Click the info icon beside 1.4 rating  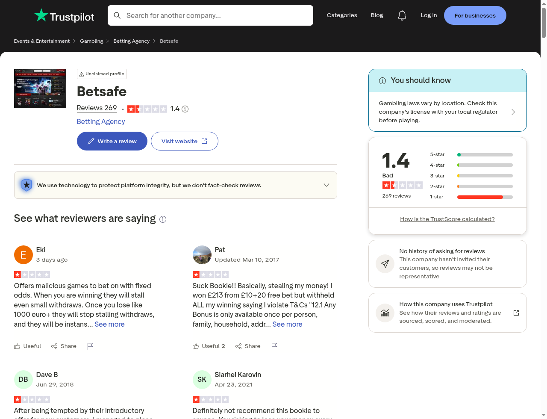pos(185,109)
